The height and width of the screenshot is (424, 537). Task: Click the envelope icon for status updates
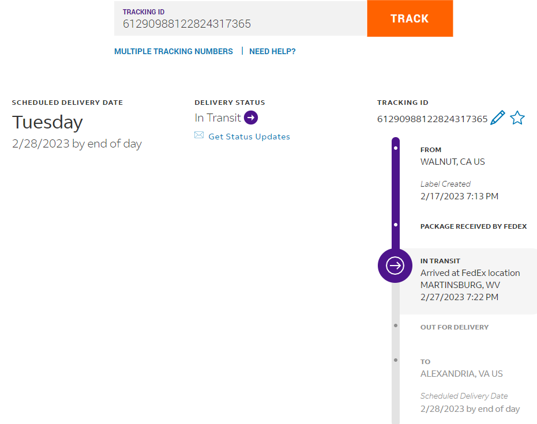(x=199, y=135)
